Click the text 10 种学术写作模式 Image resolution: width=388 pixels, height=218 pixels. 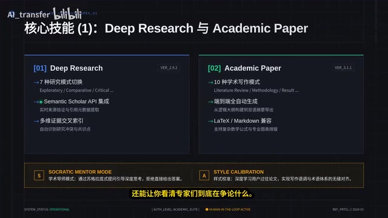point(237,82)
